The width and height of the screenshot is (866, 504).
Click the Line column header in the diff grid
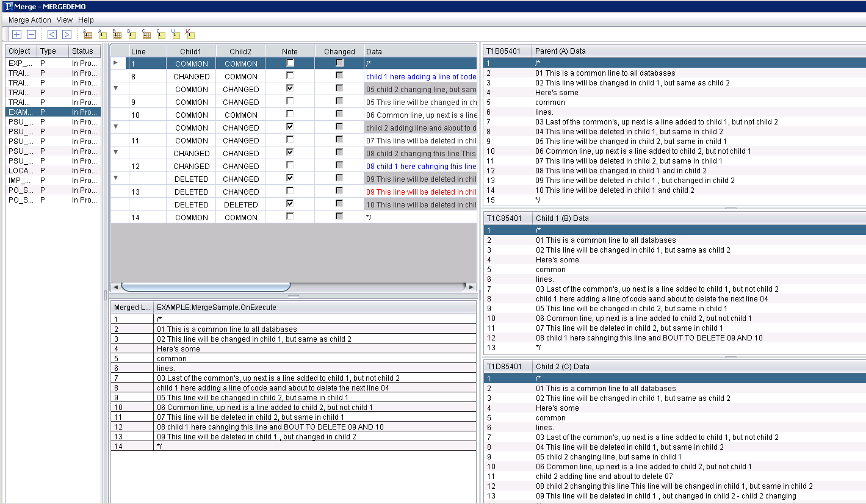click(147, 52)
